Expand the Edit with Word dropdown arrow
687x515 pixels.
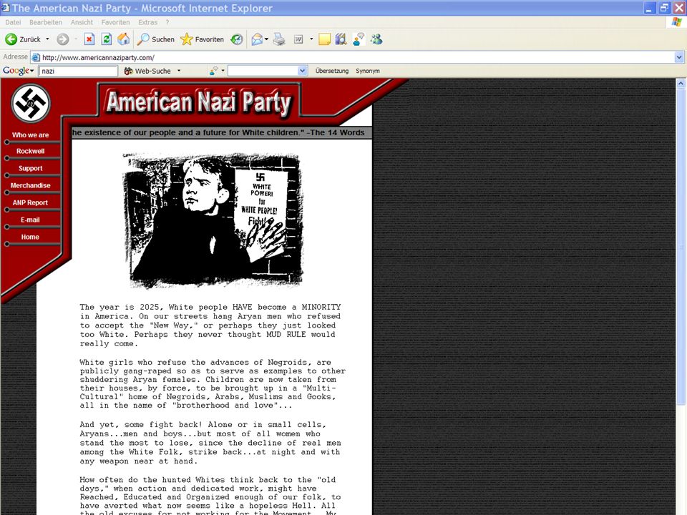(x=311, y=39)
